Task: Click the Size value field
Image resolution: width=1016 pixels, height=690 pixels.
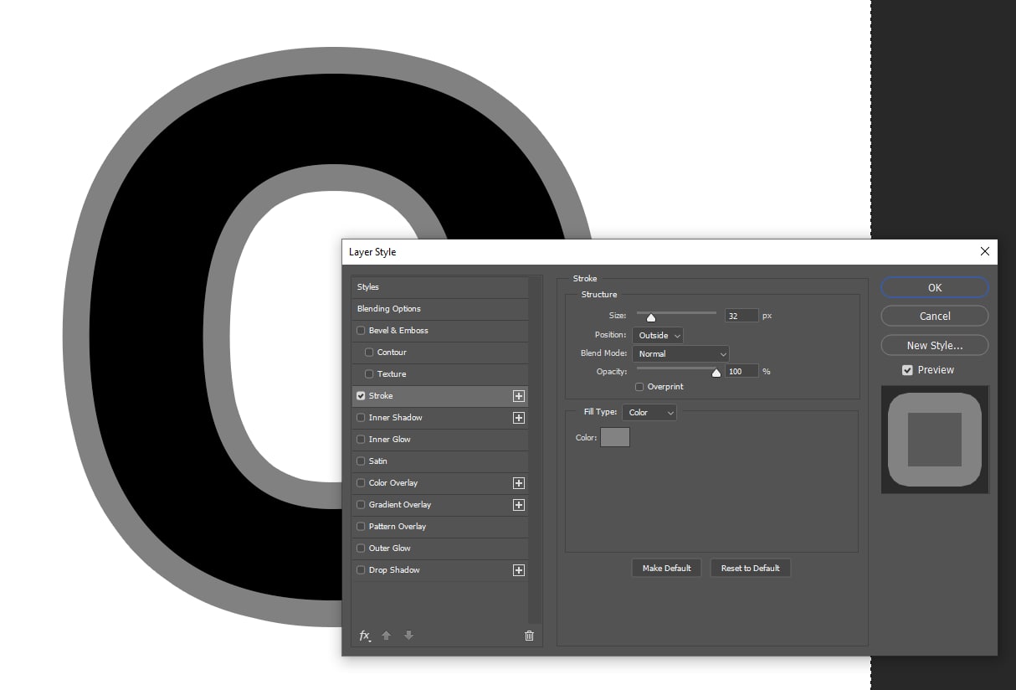Action: 741,316
